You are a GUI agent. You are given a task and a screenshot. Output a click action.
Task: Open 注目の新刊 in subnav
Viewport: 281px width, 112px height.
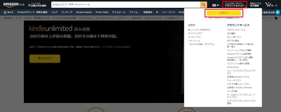click(x=137, y=18)
